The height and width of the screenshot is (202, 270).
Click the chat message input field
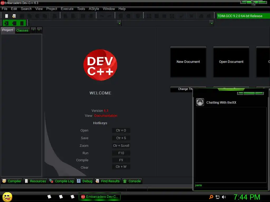[230, 185]
